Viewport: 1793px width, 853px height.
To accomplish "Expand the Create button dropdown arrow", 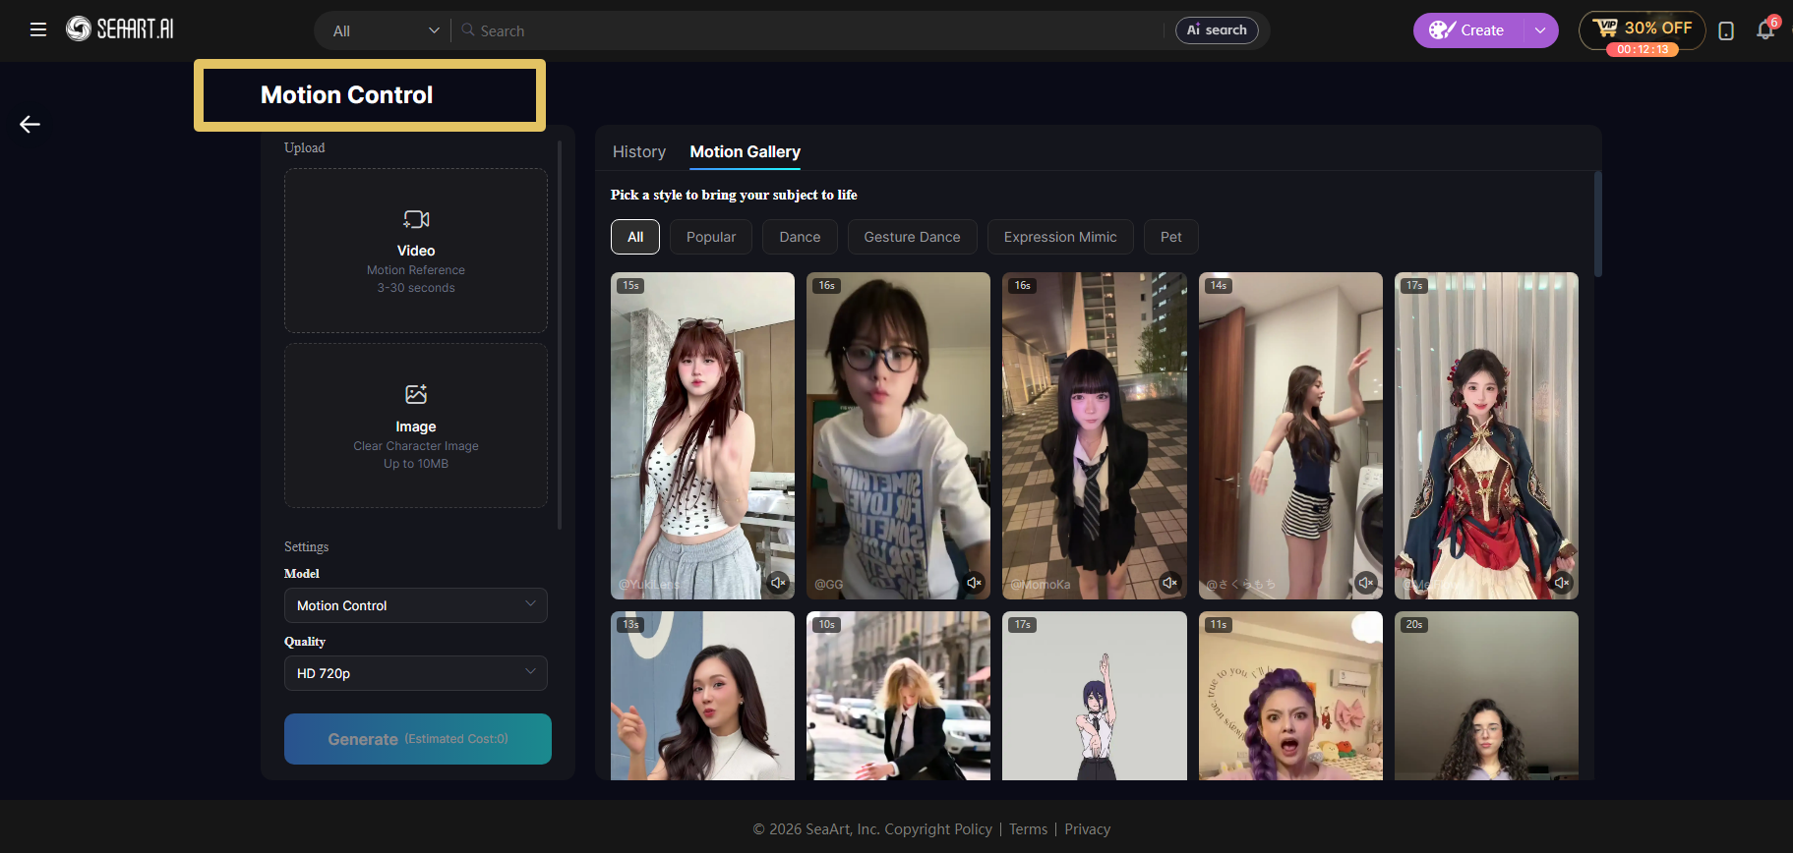I will click(x=1540, y=30).
